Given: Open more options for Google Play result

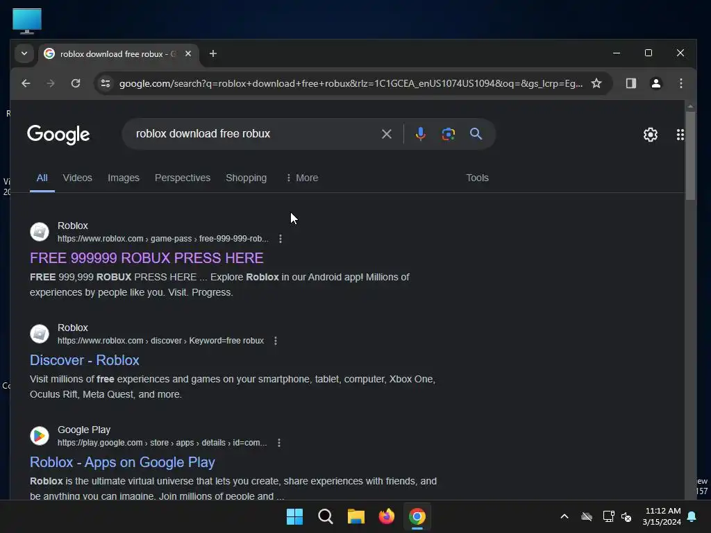Looking at the screenshot, I should 279,443.
